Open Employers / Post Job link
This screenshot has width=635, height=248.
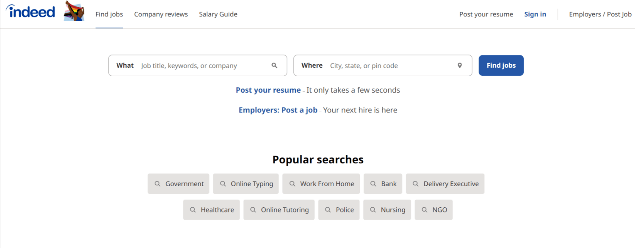pos(600,14)
